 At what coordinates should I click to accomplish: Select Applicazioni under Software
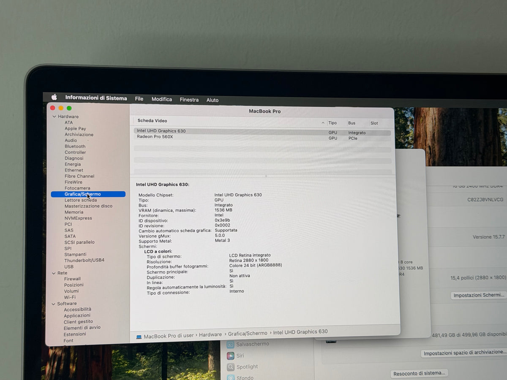(x=77, y=315)
